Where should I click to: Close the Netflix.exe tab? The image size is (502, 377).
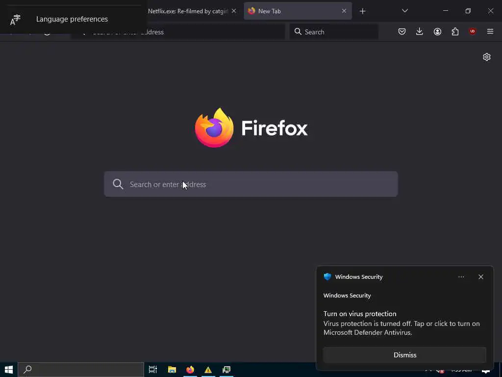[234, 11]
